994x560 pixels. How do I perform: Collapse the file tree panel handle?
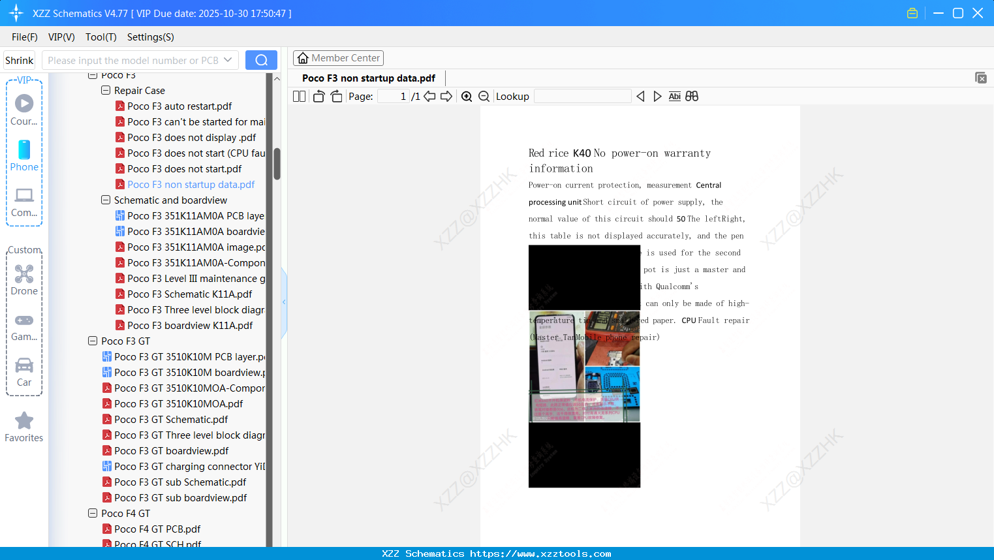(284, 302)
